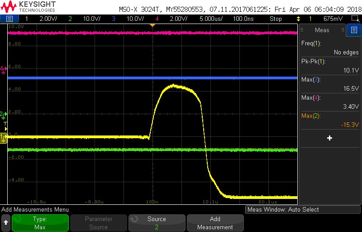The image size is (362, 232).
Task: Select channel 2 scale 10.0V/
Action: click(x=92, y=19)
